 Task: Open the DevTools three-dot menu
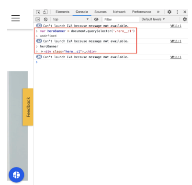[177, 12]
